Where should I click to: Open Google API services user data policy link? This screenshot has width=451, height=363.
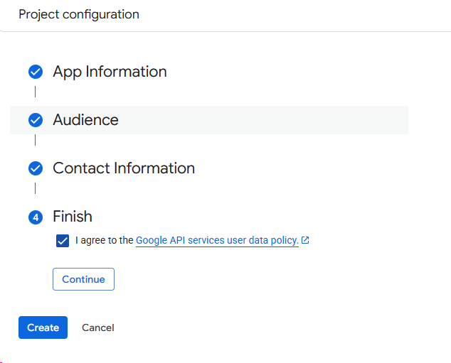[x=216, y=240]
